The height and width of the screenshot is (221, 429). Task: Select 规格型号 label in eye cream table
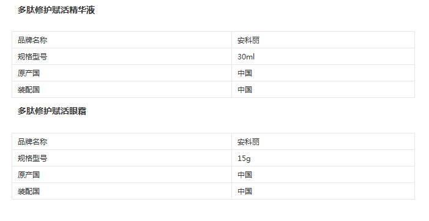click(x=32, y=159)
